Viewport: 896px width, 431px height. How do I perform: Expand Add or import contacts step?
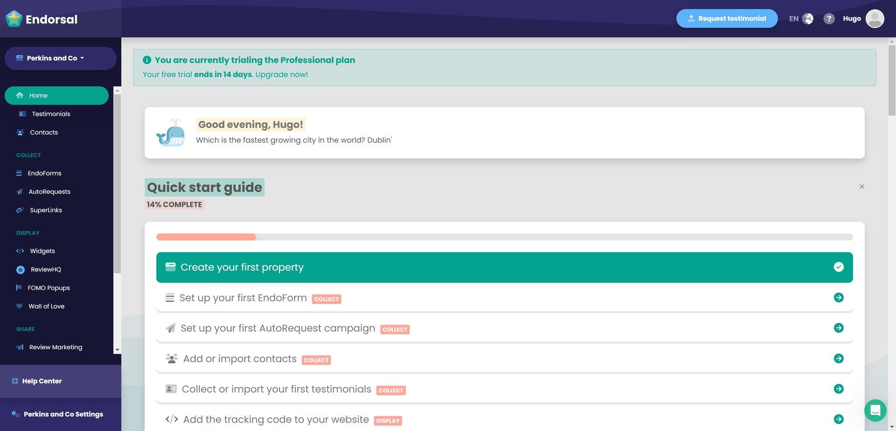click(504, 359)
